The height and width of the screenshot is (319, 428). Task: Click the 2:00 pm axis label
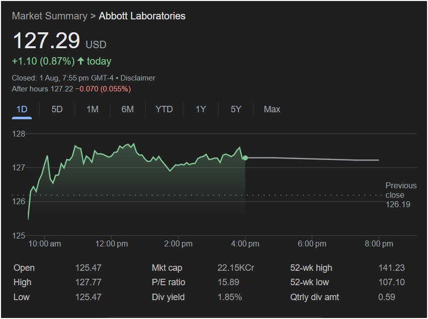178,243
